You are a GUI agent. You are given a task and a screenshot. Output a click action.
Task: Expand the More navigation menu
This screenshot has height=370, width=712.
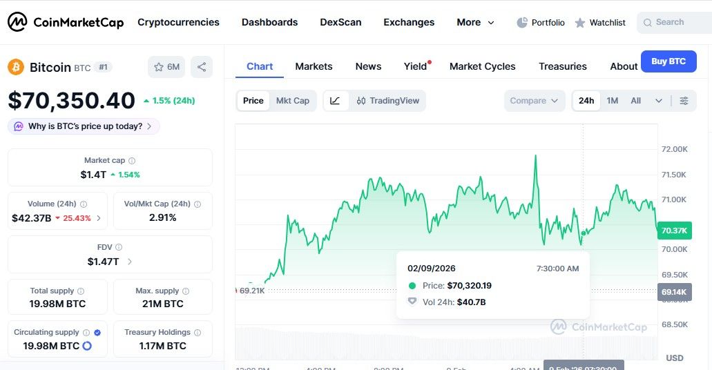475,22
